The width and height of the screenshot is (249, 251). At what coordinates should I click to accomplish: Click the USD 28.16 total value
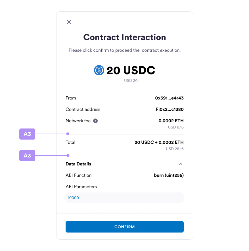pos(175,149)
